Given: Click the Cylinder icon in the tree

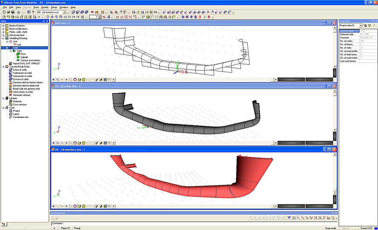Looking at the screenshot, I should point(18,57).
